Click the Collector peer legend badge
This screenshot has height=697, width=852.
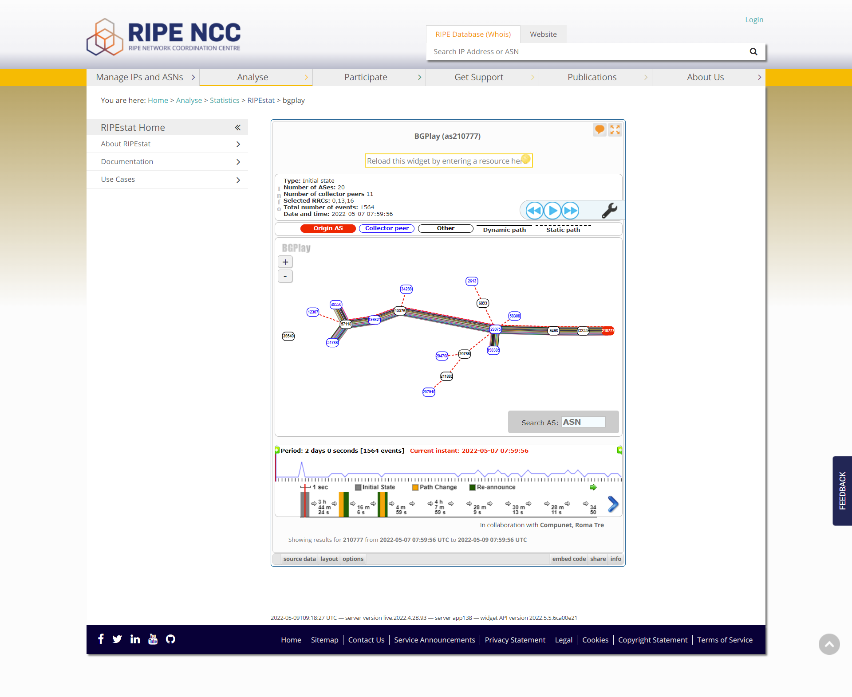coord(387,228)
